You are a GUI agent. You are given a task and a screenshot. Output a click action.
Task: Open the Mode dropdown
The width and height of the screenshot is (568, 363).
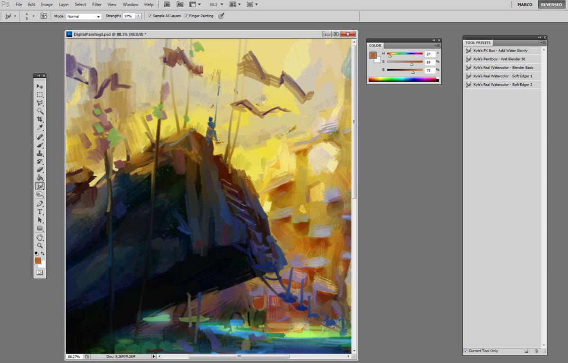tap(84, 16)
